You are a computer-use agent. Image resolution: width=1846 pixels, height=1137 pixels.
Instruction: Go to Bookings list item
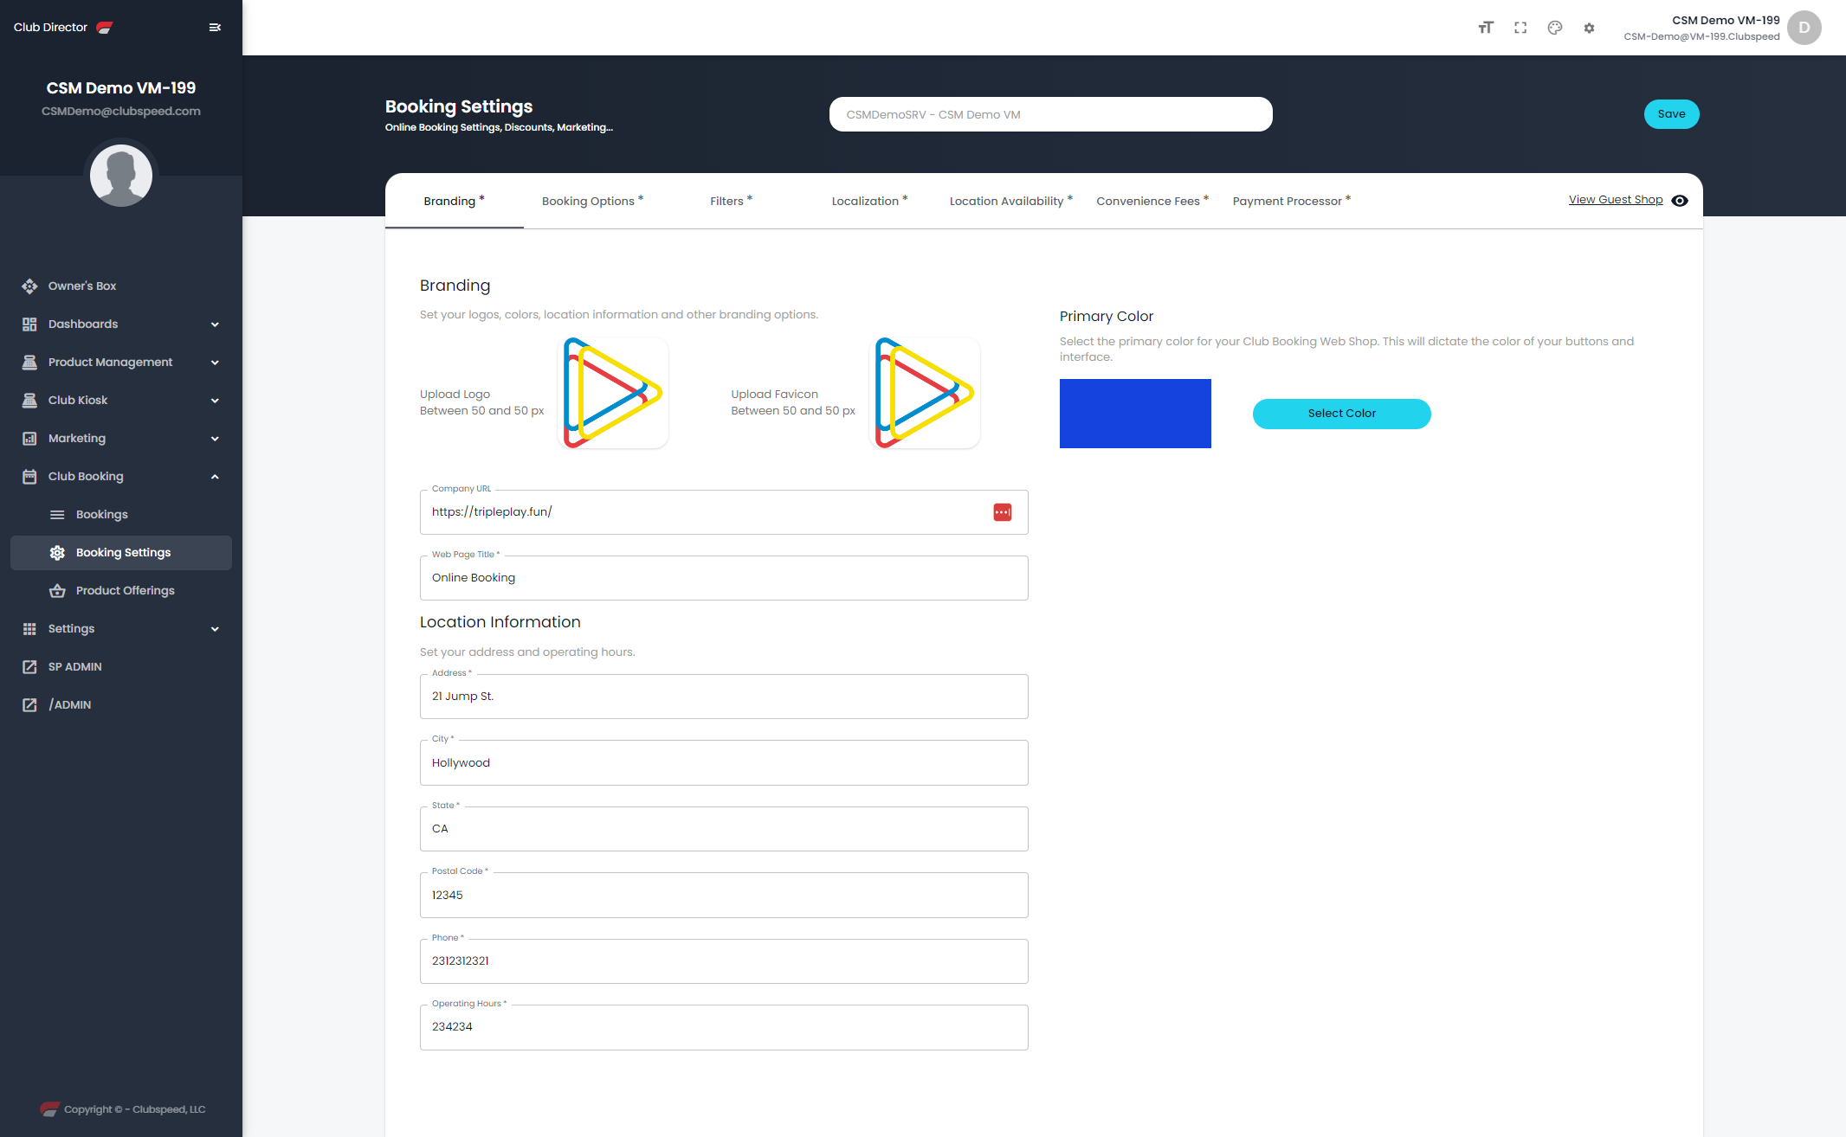tap(121, 515)
